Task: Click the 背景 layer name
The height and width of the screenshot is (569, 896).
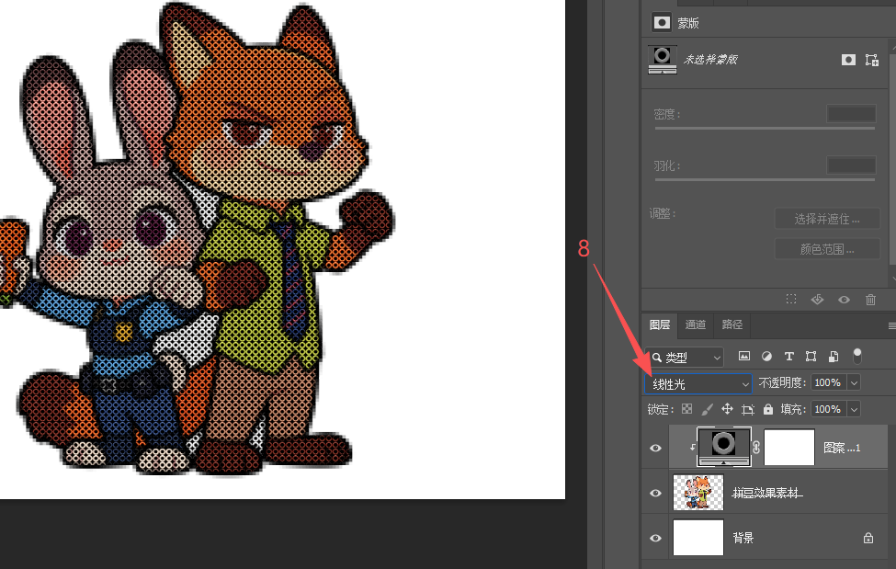Action: pyautogui.click(x=743, y=538)
